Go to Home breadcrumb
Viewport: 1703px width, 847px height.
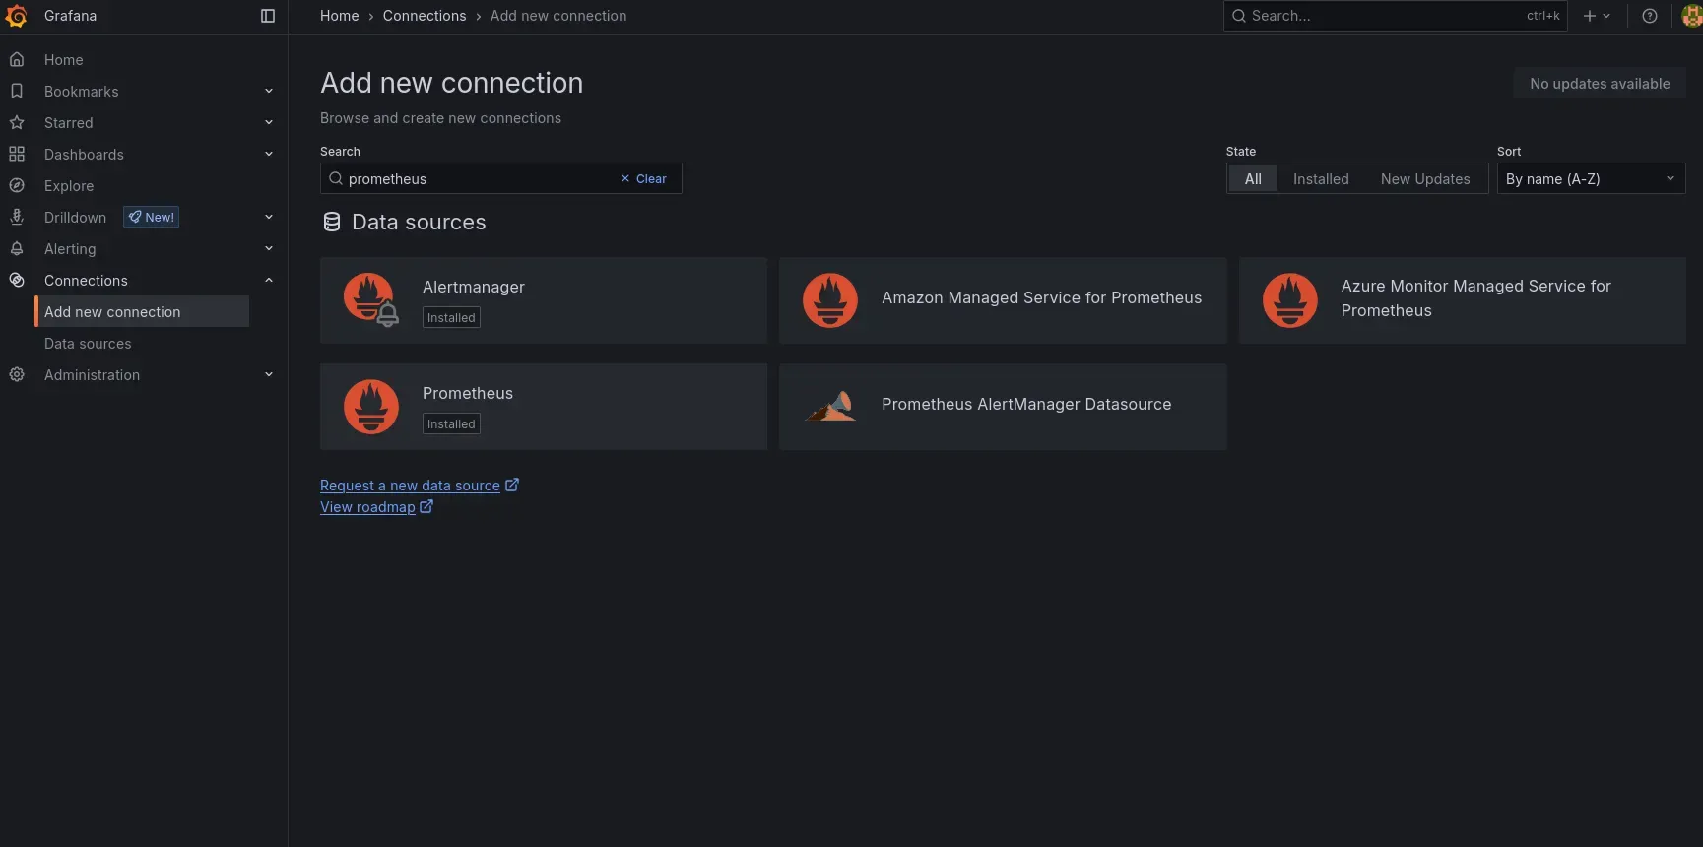tap(340, 16)
